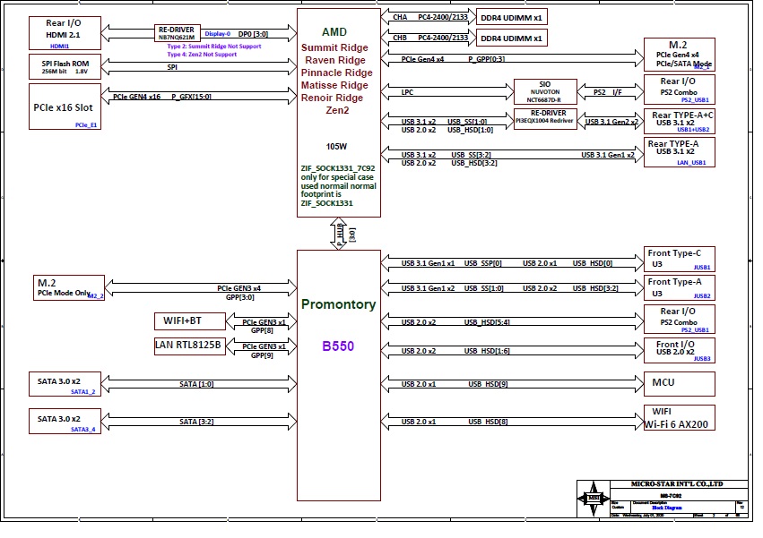
Task: Click the Rear TYPE-A+C USB 3.1 x2 block
Action: coord(680,121)
